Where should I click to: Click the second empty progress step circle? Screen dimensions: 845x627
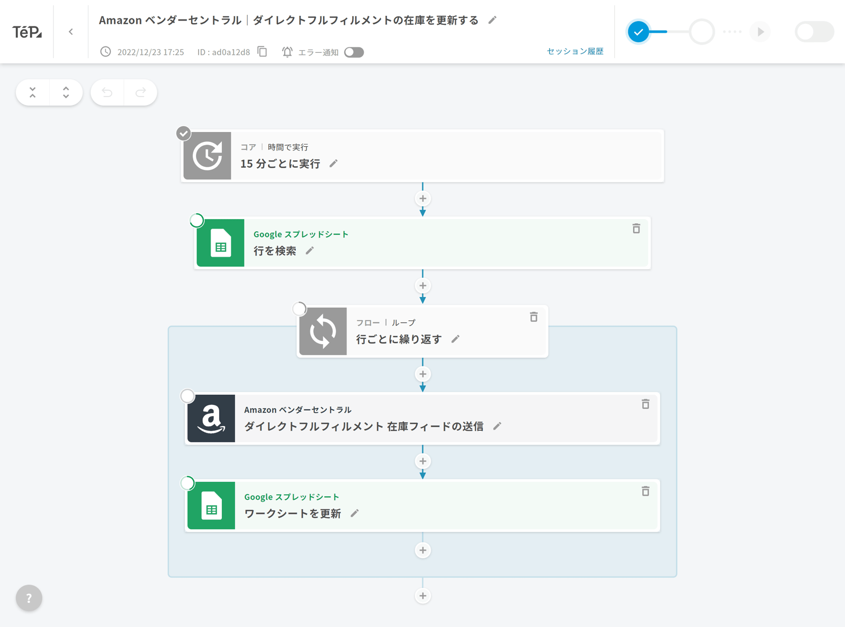[x=702, y=32]
